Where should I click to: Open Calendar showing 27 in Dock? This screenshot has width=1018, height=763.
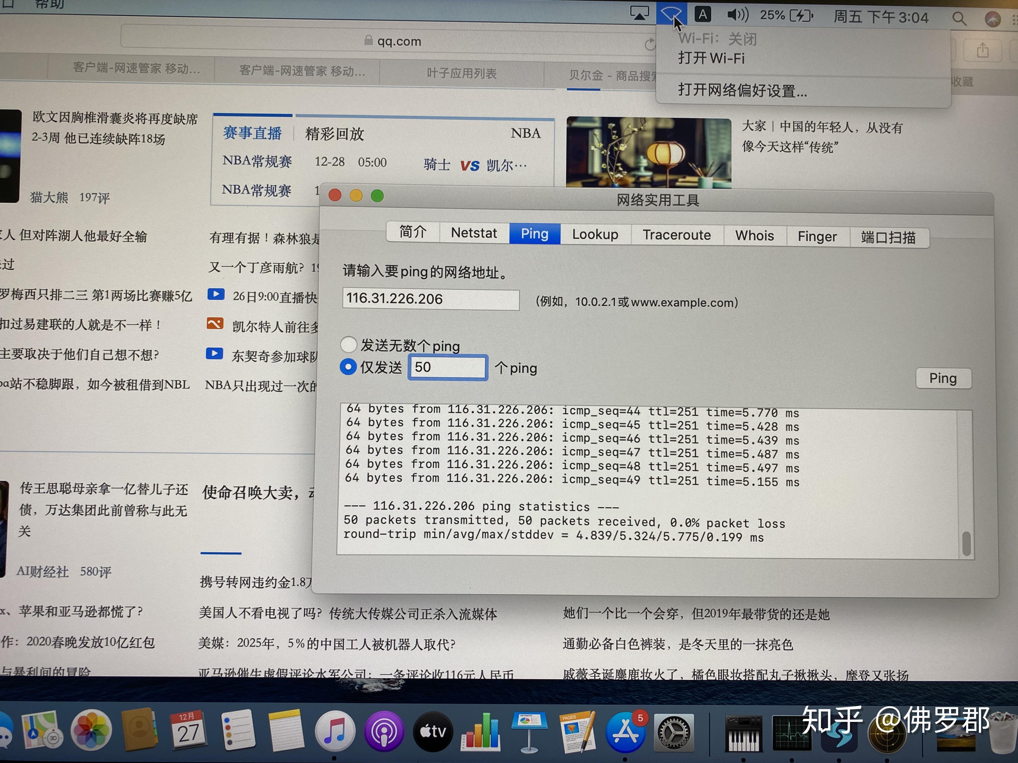[x=188, y=730]
